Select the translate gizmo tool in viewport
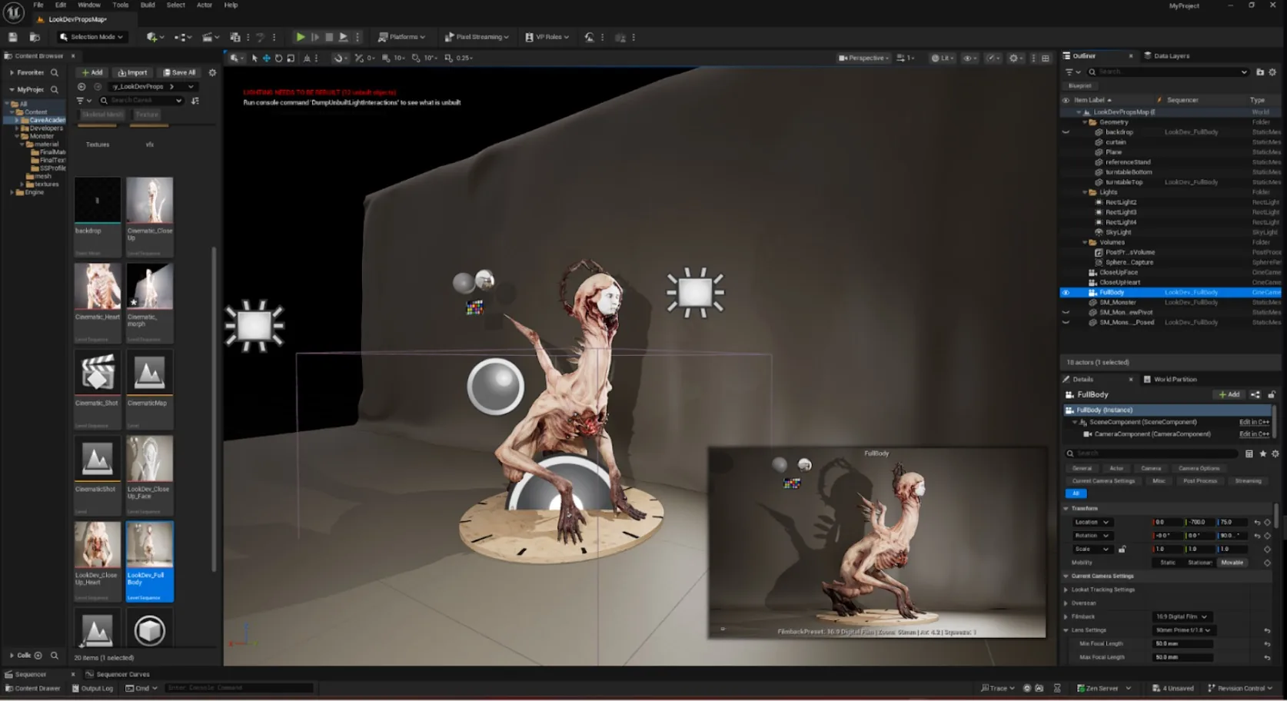 (x=266, y=58)
